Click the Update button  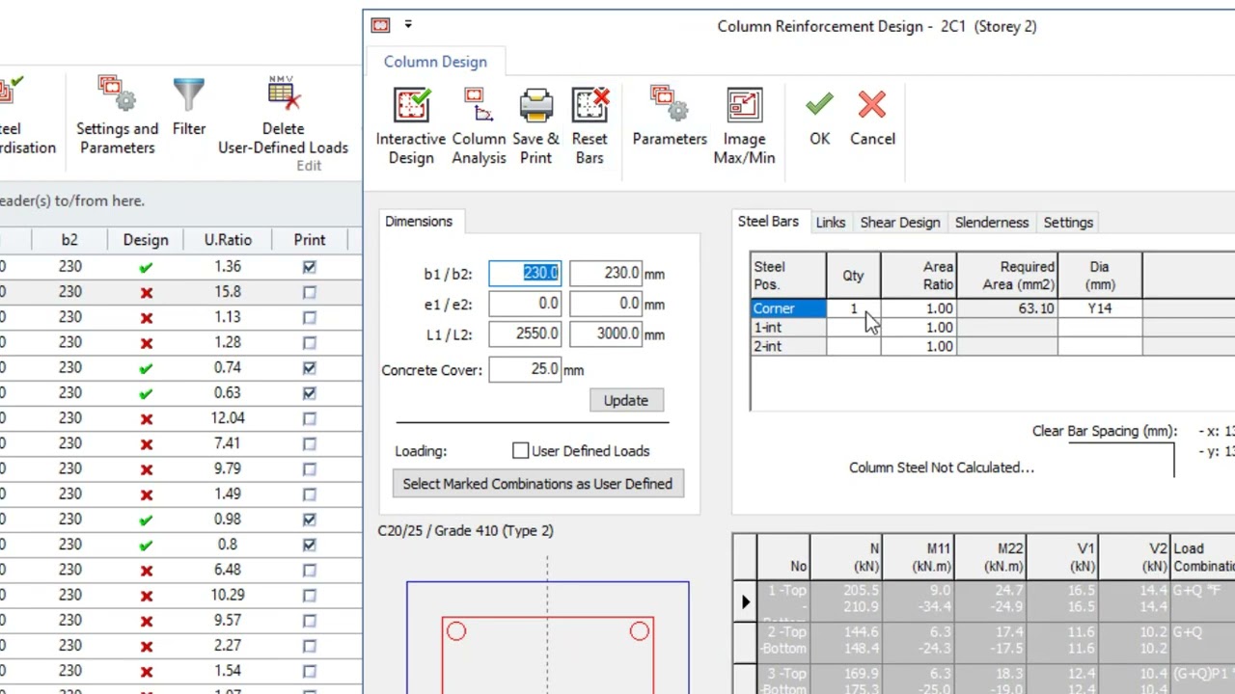coord(626,400)
